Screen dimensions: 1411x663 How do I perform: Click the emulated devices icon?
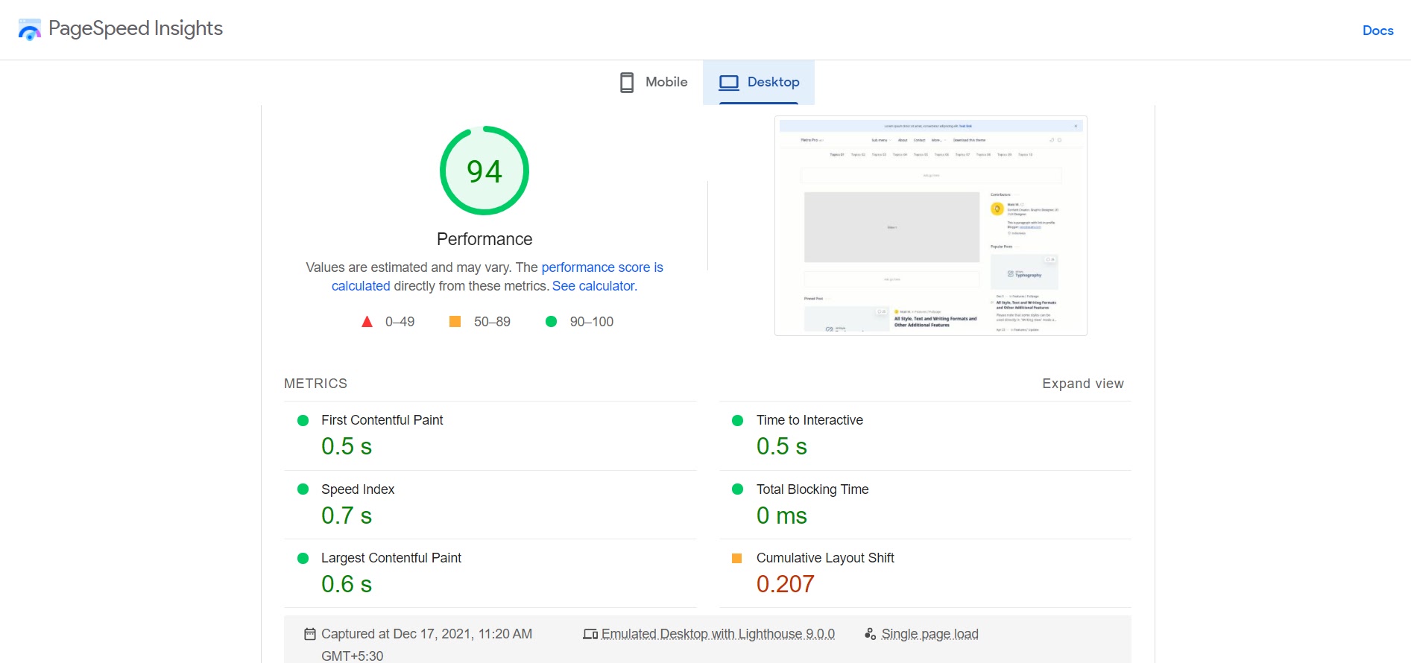[590, 634]
